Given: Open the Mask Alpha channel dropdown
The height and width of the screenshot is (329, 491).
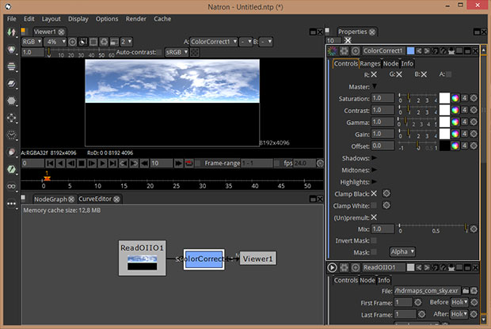Looking at the screenshot, I should point(402,251).
